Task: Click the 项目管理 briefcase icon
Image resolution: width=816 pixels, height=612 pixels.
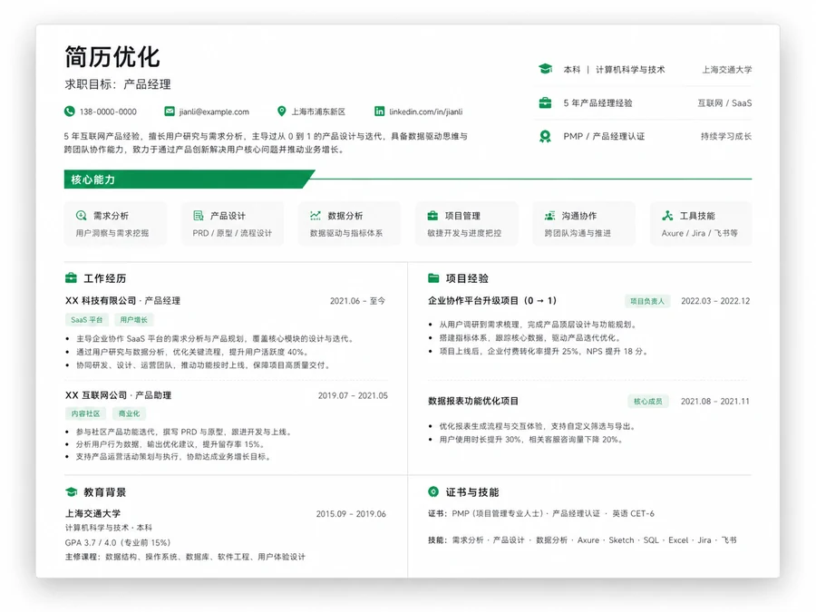Action: click(432, 216)
